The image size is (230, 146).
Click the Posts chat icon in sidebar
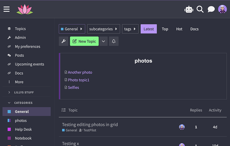(x=9, y=55)
